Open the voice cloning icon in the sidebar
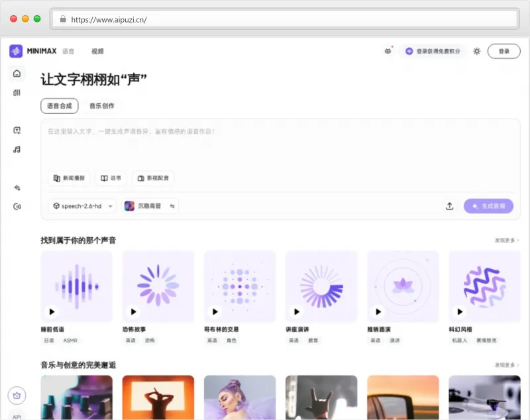This screenshot has width=530, height=420. pyautogui.click(x=18, y=187)
